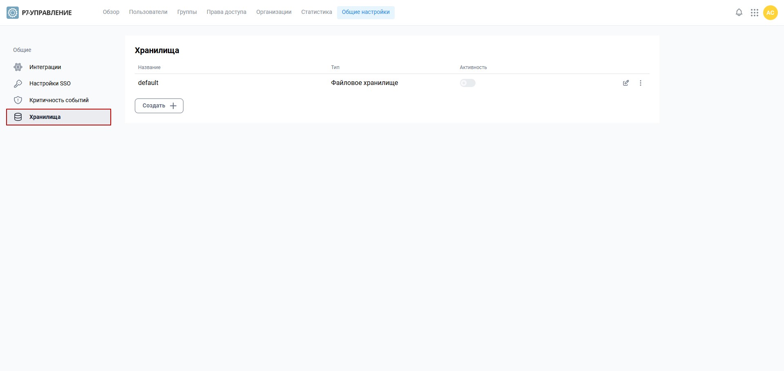Click the Создать button
The image size is (784, 371).
159,106
